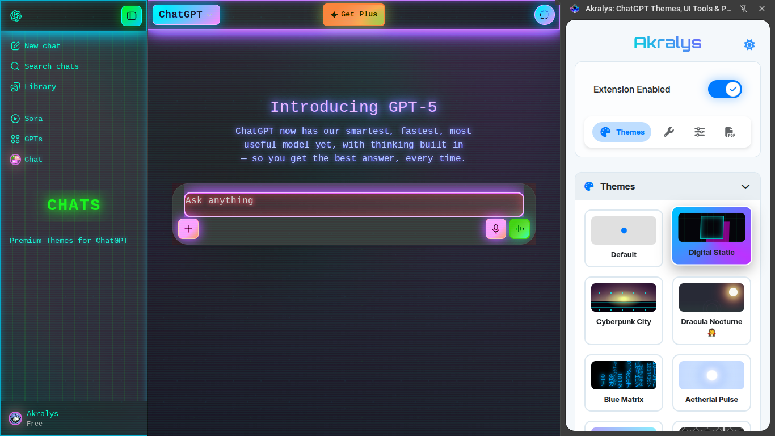Open Sora from the sidebar

point(74,119)
